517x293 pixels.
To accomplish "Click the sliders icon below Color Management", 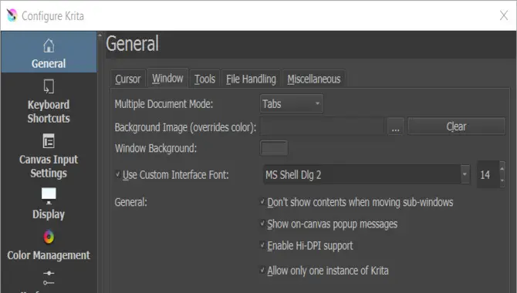I will point(49,278).
